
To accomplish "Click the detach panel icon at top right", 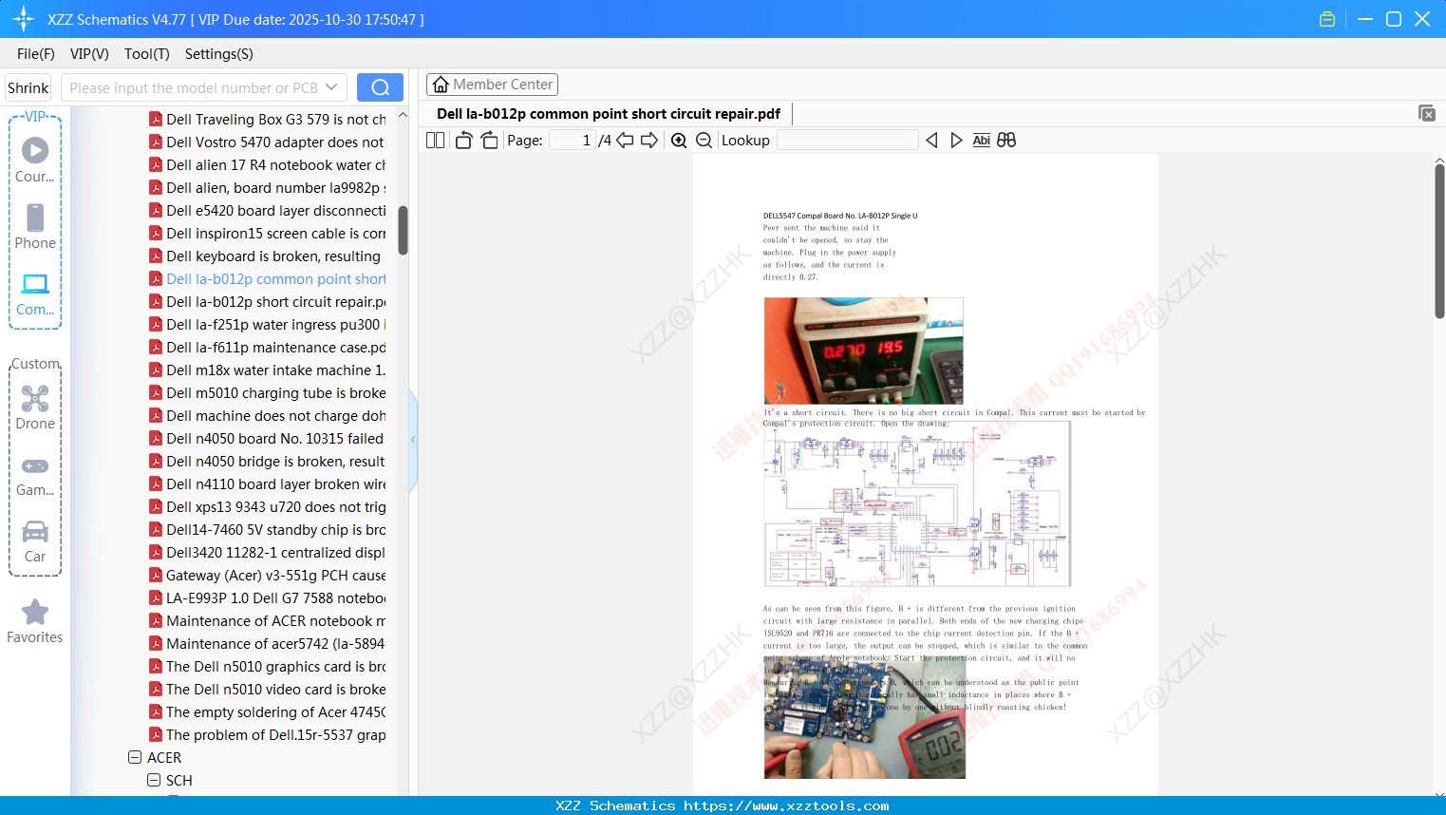I will [1427, 113].
